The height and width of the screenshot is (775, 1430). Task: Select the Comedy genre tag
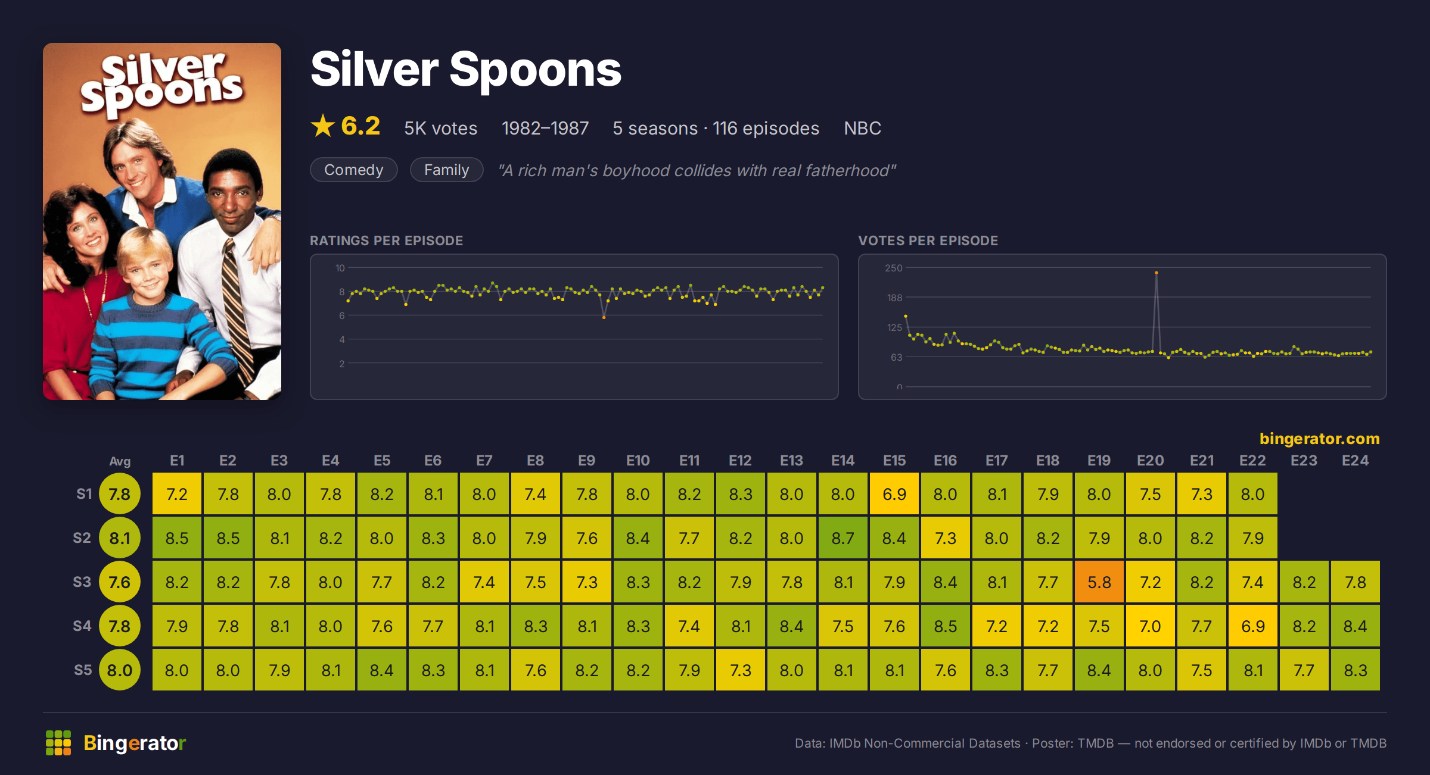(353, 170)
